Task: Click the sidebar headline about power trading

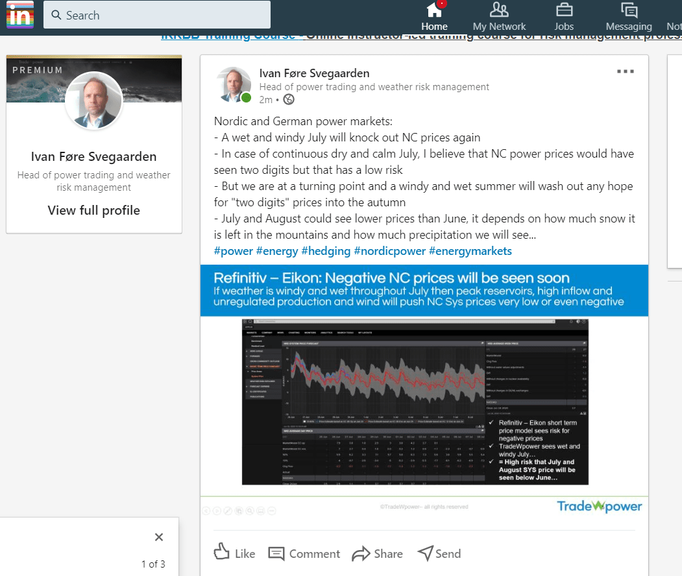Action: coord(94,181)
